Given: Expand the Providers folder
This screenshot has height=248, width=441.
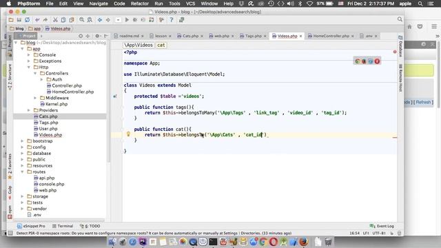Looking at the screenshot, I should (29, 110).
